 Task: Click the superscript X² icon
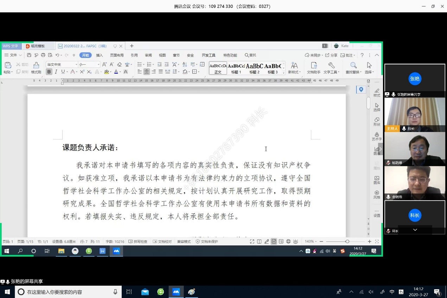(x=82, y=72)
